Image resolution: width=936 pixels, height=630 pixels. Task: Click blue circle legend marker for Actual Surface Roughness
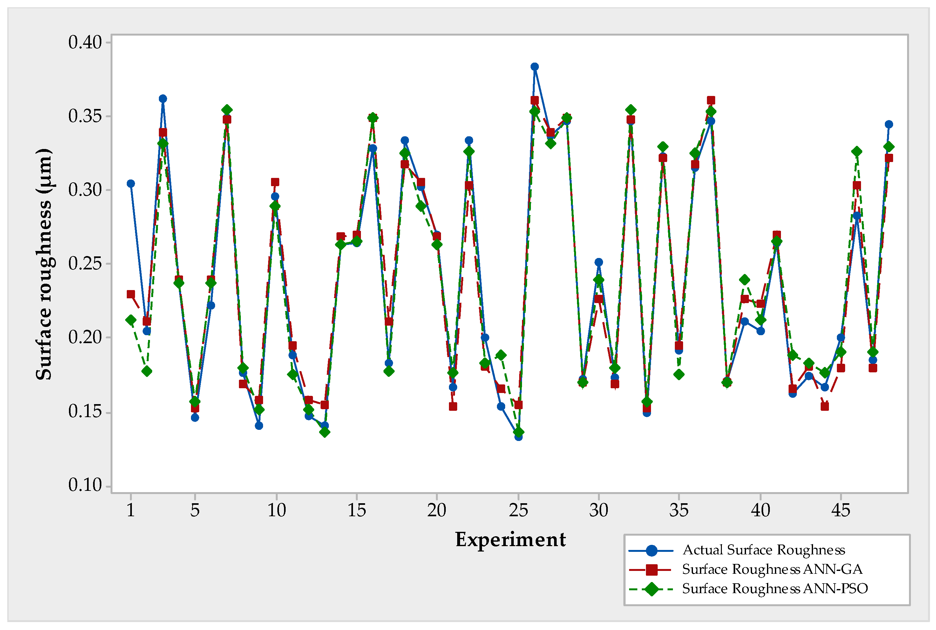click(x=652, y=551)
